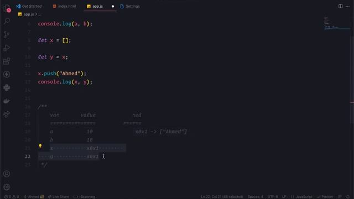
Task: Click the y row with x0x1
Action: 69,156
